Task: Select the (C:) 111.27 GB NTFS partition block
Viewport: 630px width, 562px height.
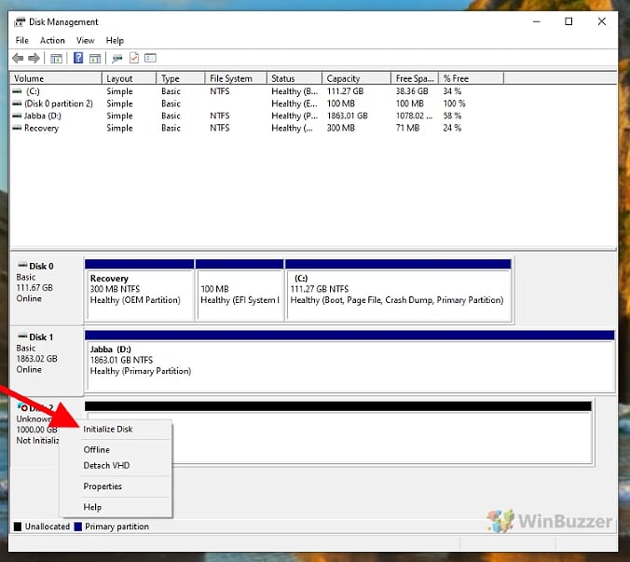Action: 398,291
